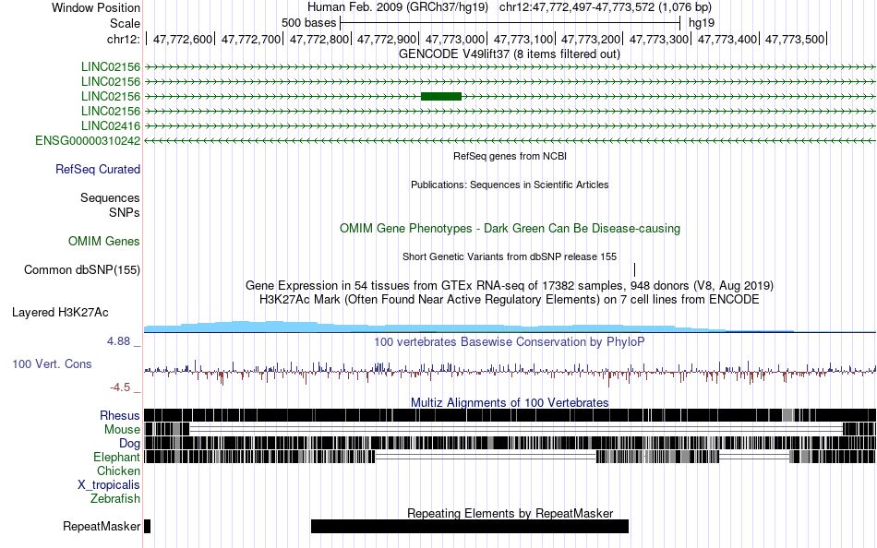Click the OMIM Gene Phenotypes track title
Screen dimensions: 877x548
pos(510,228)
